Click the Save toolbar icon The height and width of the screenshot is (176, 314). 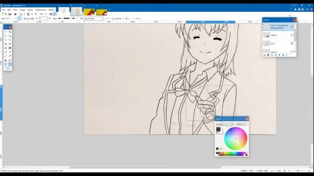tap(10, 14)
